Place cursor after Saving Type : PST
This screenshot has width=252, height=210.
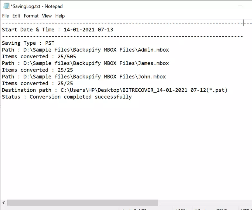coord(55,43)
